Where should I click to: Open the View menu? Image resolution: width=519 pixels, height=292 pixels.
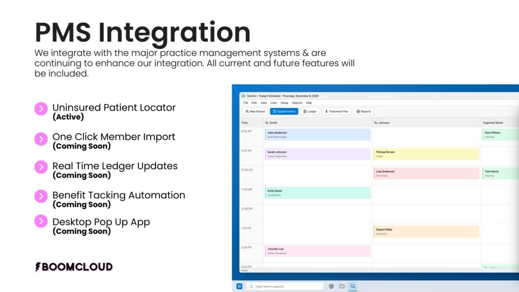tap(264, 103)
